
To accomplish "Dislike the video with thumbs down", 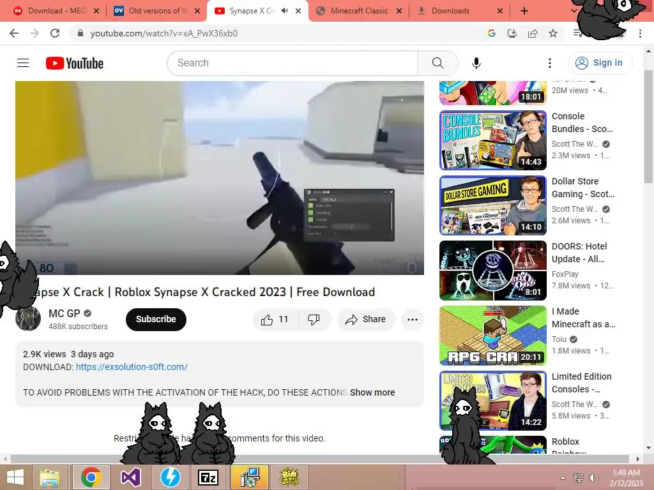I will click(x=314, y=320).
